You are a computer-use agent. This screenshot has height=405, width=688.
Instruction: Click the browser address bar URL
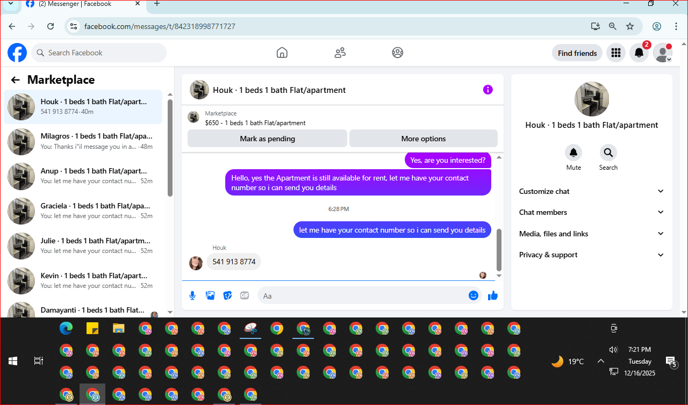[160, 26]
